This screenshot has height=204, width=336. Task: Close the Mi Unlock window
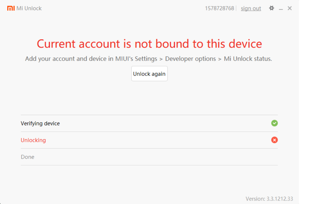tap(290, 8)
